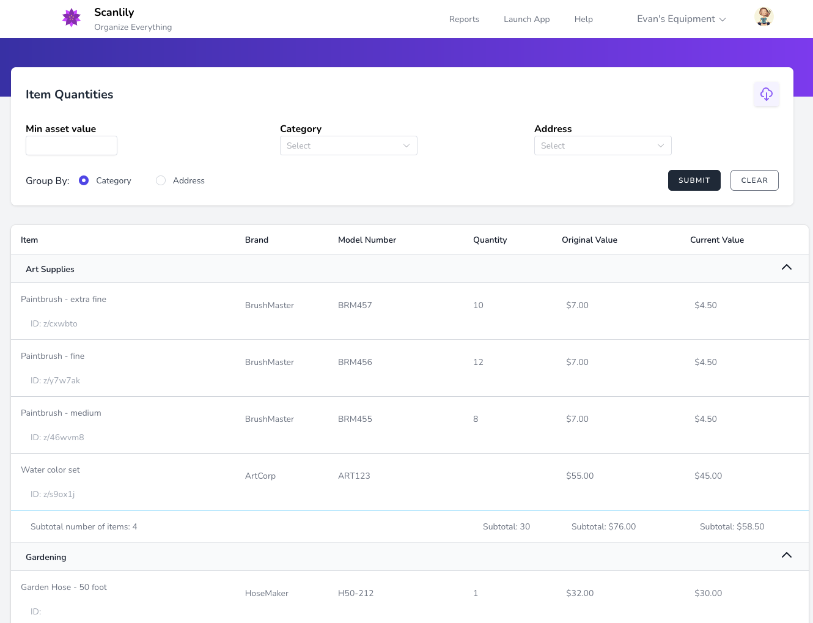Expand the Evan's Equipment account menu

(x=681, y=19)
